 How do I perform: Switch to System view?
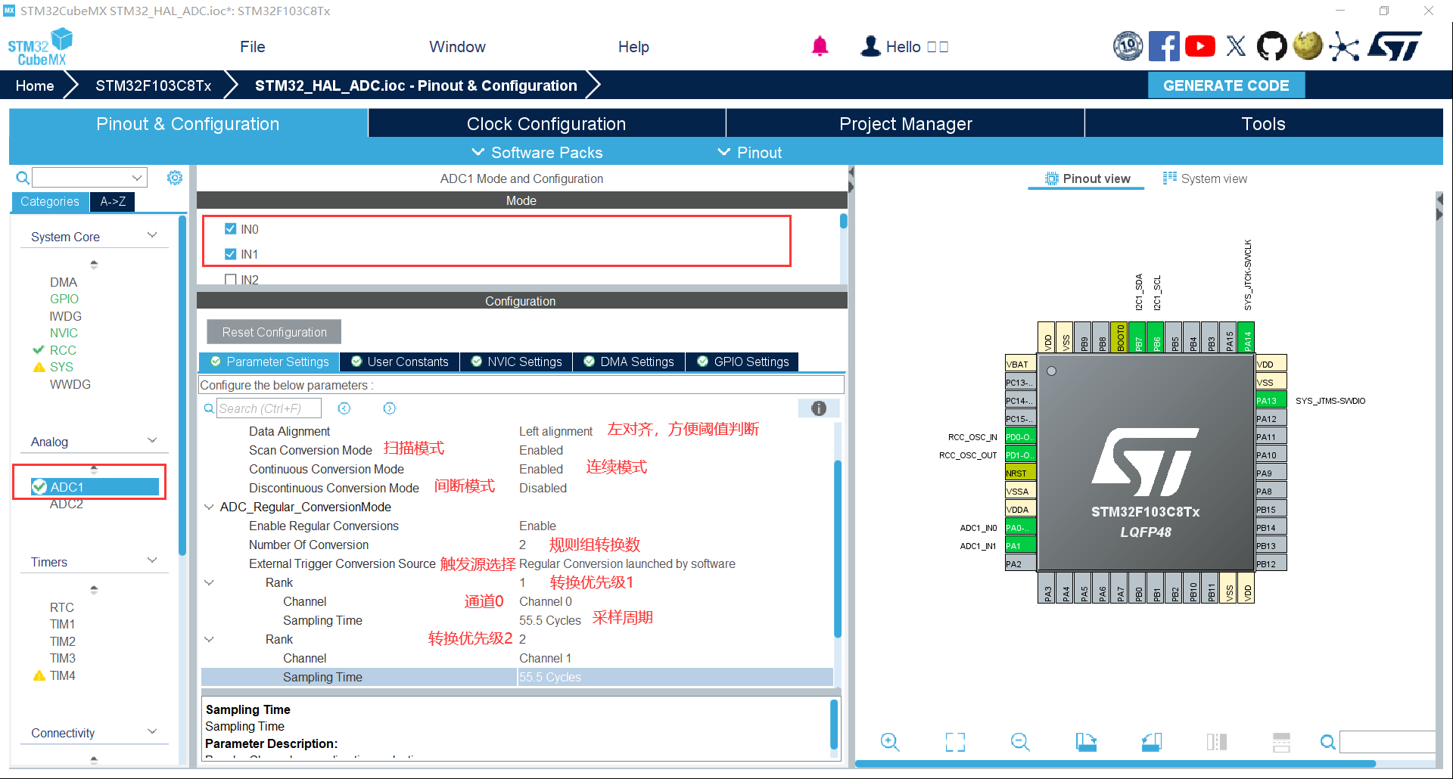point(1206,178)
